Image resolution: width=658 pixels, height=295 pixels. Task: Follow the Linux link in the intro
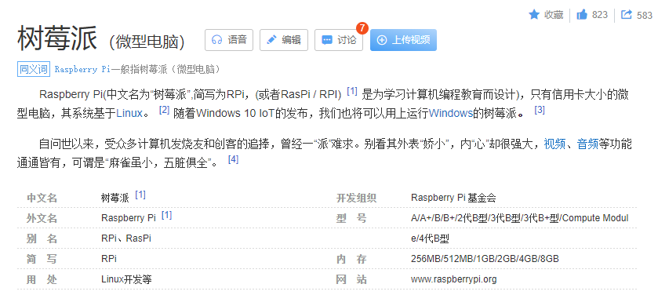pos(129,113)
